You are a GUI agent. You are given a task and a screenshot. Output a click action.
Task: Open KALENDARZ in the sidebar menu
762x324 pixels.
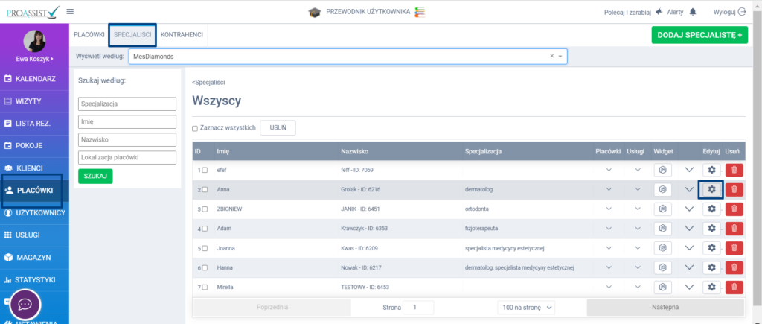click(x=36, y=78)
